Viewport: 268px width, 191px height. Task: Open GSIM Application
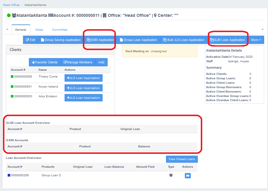100,40
